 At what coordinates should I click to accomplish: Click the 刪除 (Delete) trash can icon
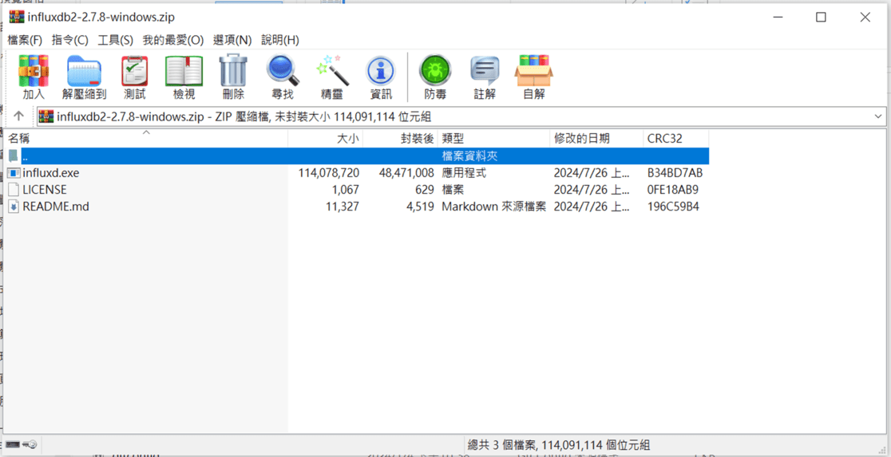(x=234, y=70)
